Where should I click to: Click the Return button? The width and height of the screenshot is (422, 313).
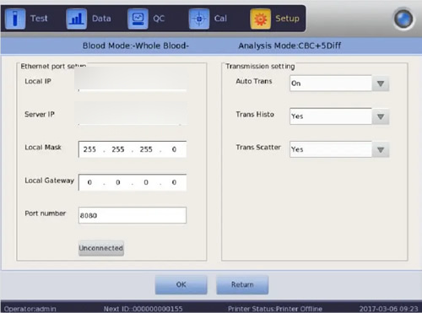click(x=242, y=284)
